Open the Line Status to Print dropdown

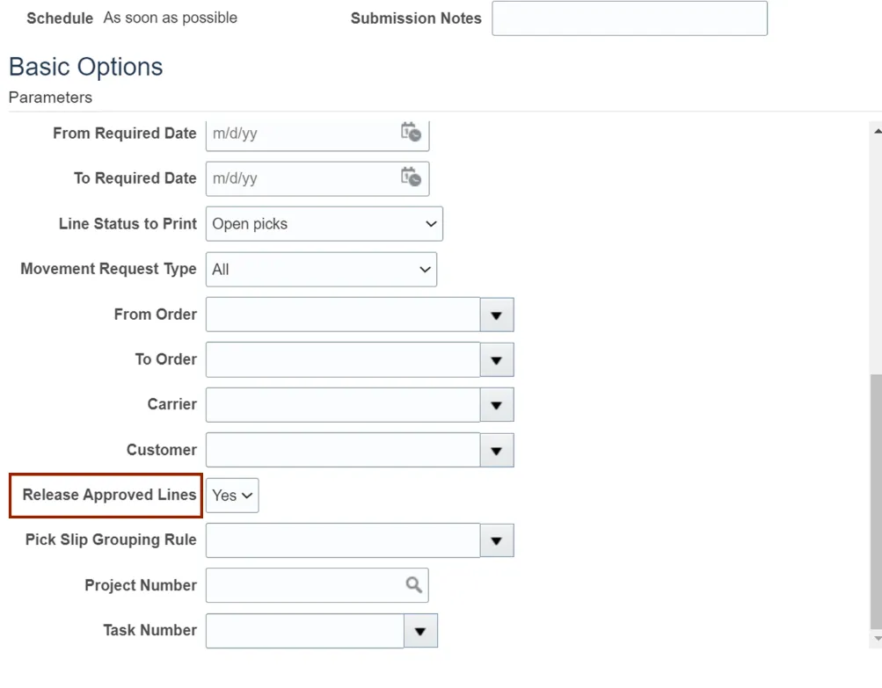(x=324, y=224)
